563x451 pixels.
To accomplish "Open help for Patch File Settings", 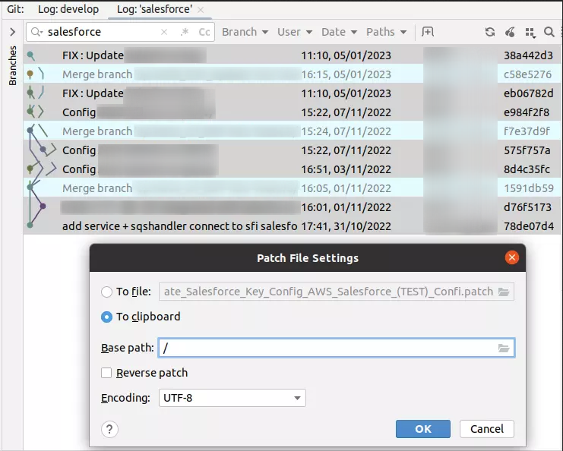I will [x=109, y=429].
